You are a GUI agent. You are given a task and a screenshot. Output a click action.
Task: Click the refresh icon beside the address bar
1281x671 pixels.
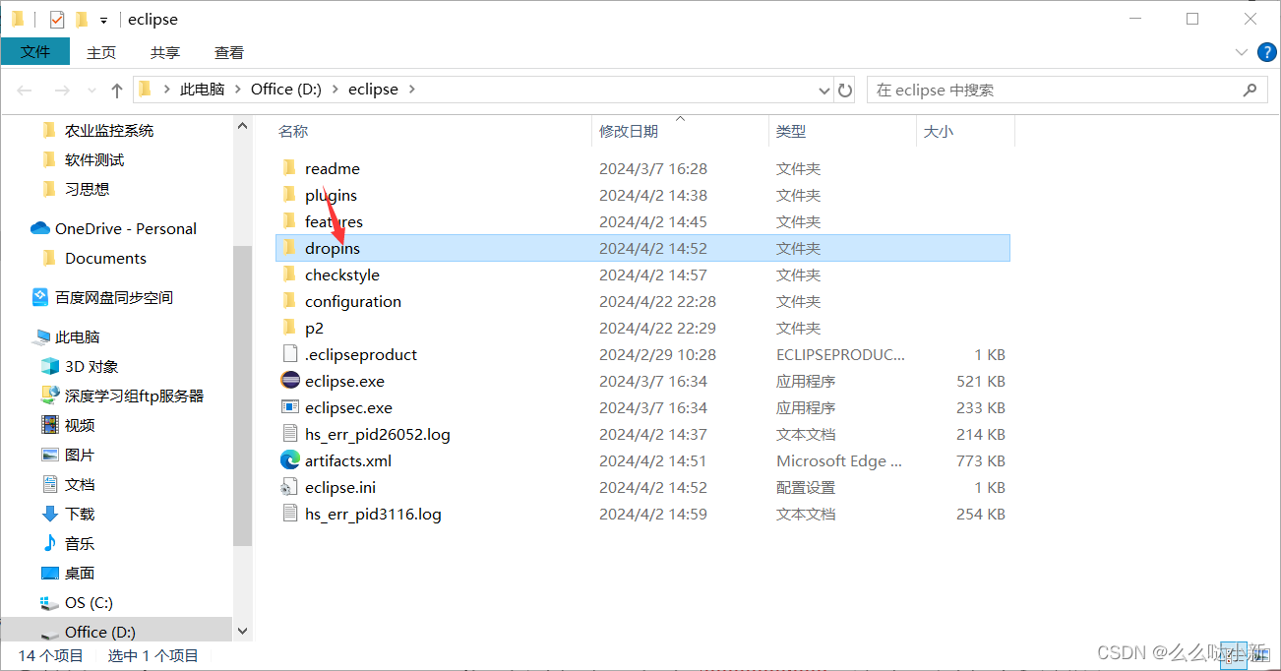click(x=844, y=90)
